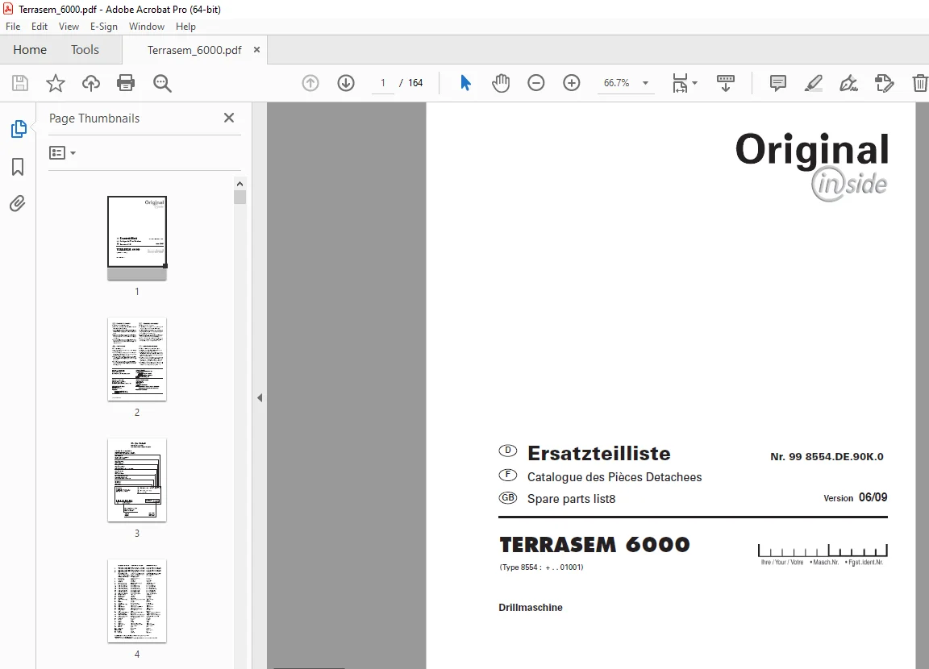Screen dimensions: 929x669
Task: Toggle the Page Thumbnails sidebar icon
Action: pos(19,129)
